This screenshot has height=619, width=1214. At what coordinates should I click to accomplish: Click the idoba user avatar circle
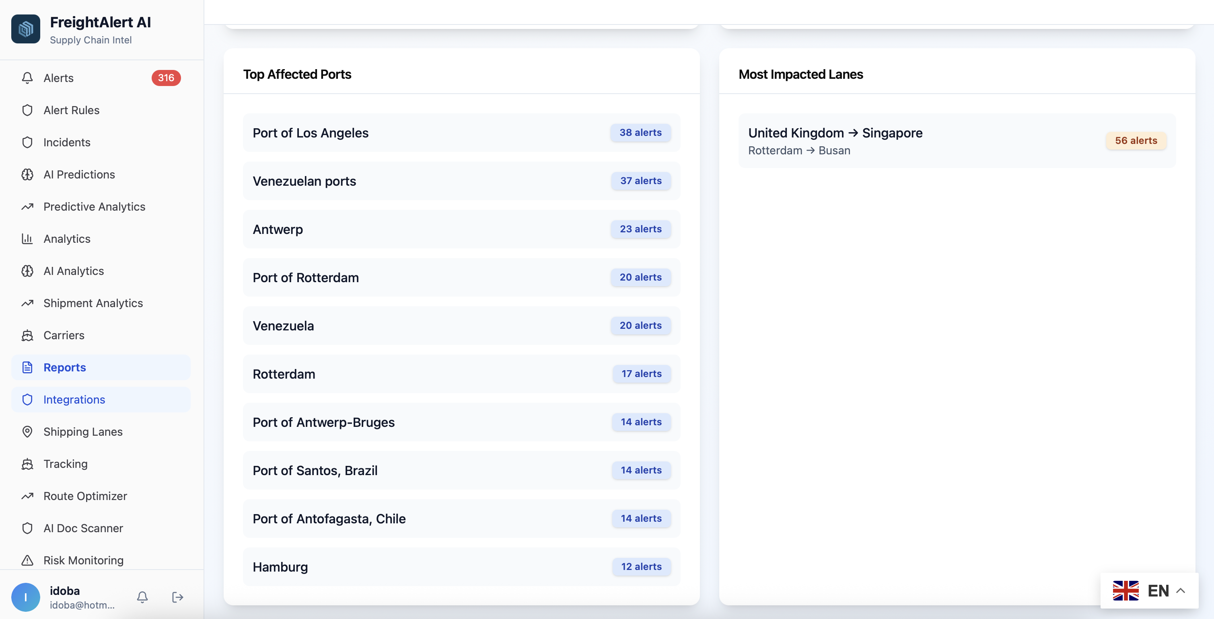click(25, 597)
